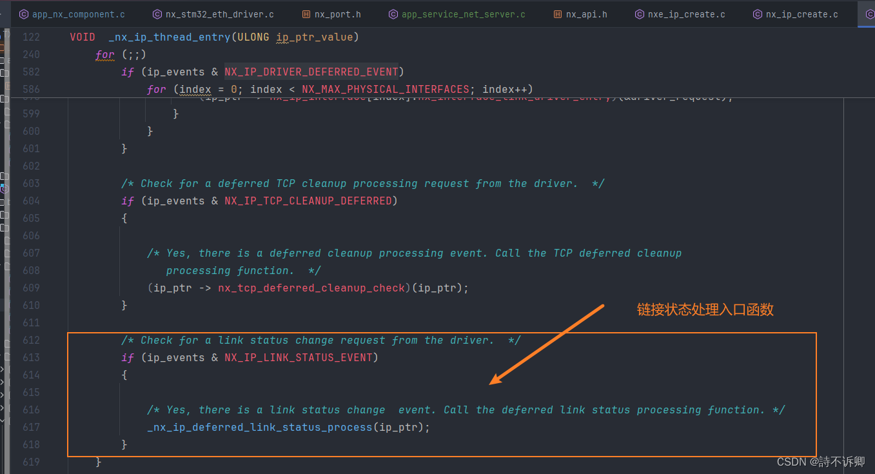
Task: Click 'processing function. */' comment on line 608
Action: tap(244, 270)
